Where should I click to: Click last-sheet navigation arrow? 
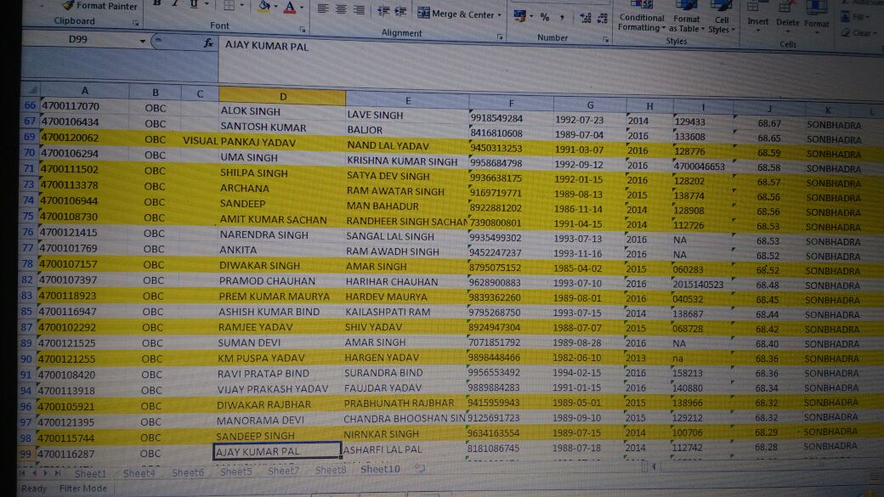(58, 473)
